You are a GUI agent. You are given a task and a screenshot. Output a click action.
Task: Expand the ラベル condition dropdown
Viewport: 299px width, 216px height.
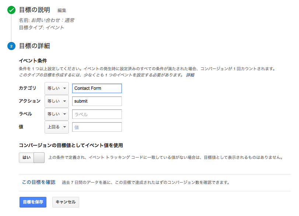[57, 114]
